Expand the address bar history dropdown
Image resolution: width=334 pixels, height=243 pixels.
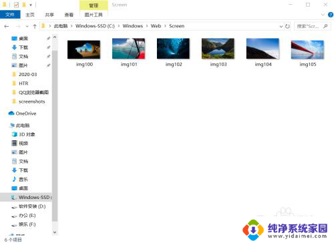coord(281,26)
